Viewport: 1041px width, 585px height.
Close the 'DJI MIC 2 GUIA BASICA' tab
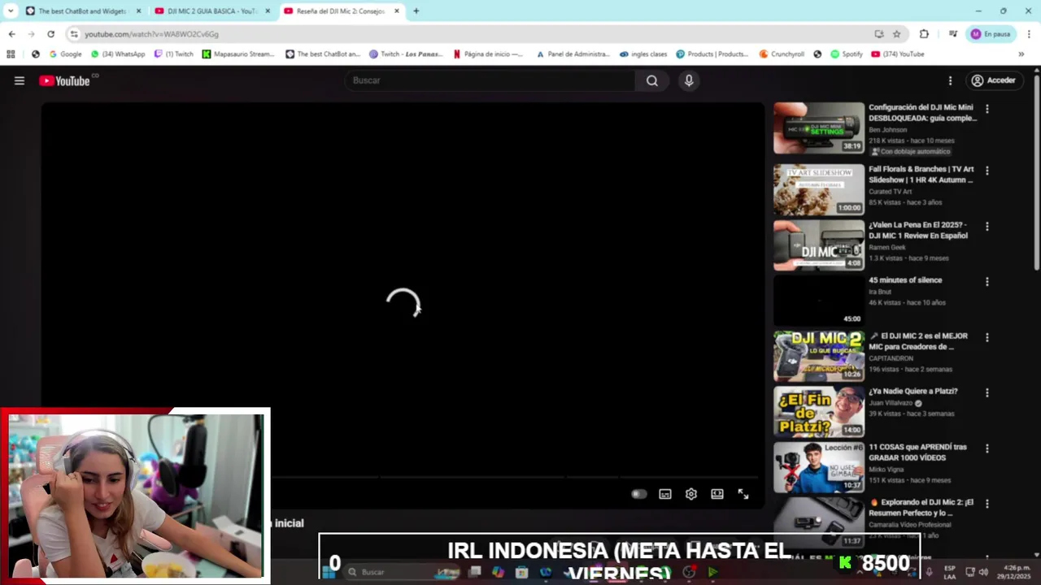[268, 11]
